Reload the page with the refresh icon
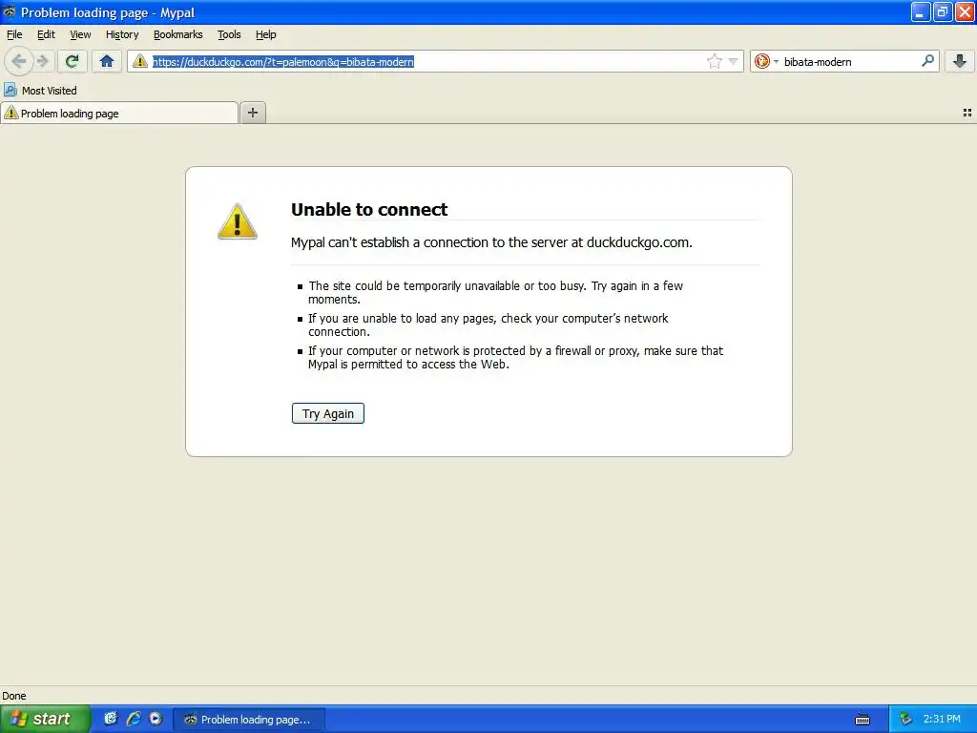Image resolution: width=977 pixels, height=733 pixels. 73,61
